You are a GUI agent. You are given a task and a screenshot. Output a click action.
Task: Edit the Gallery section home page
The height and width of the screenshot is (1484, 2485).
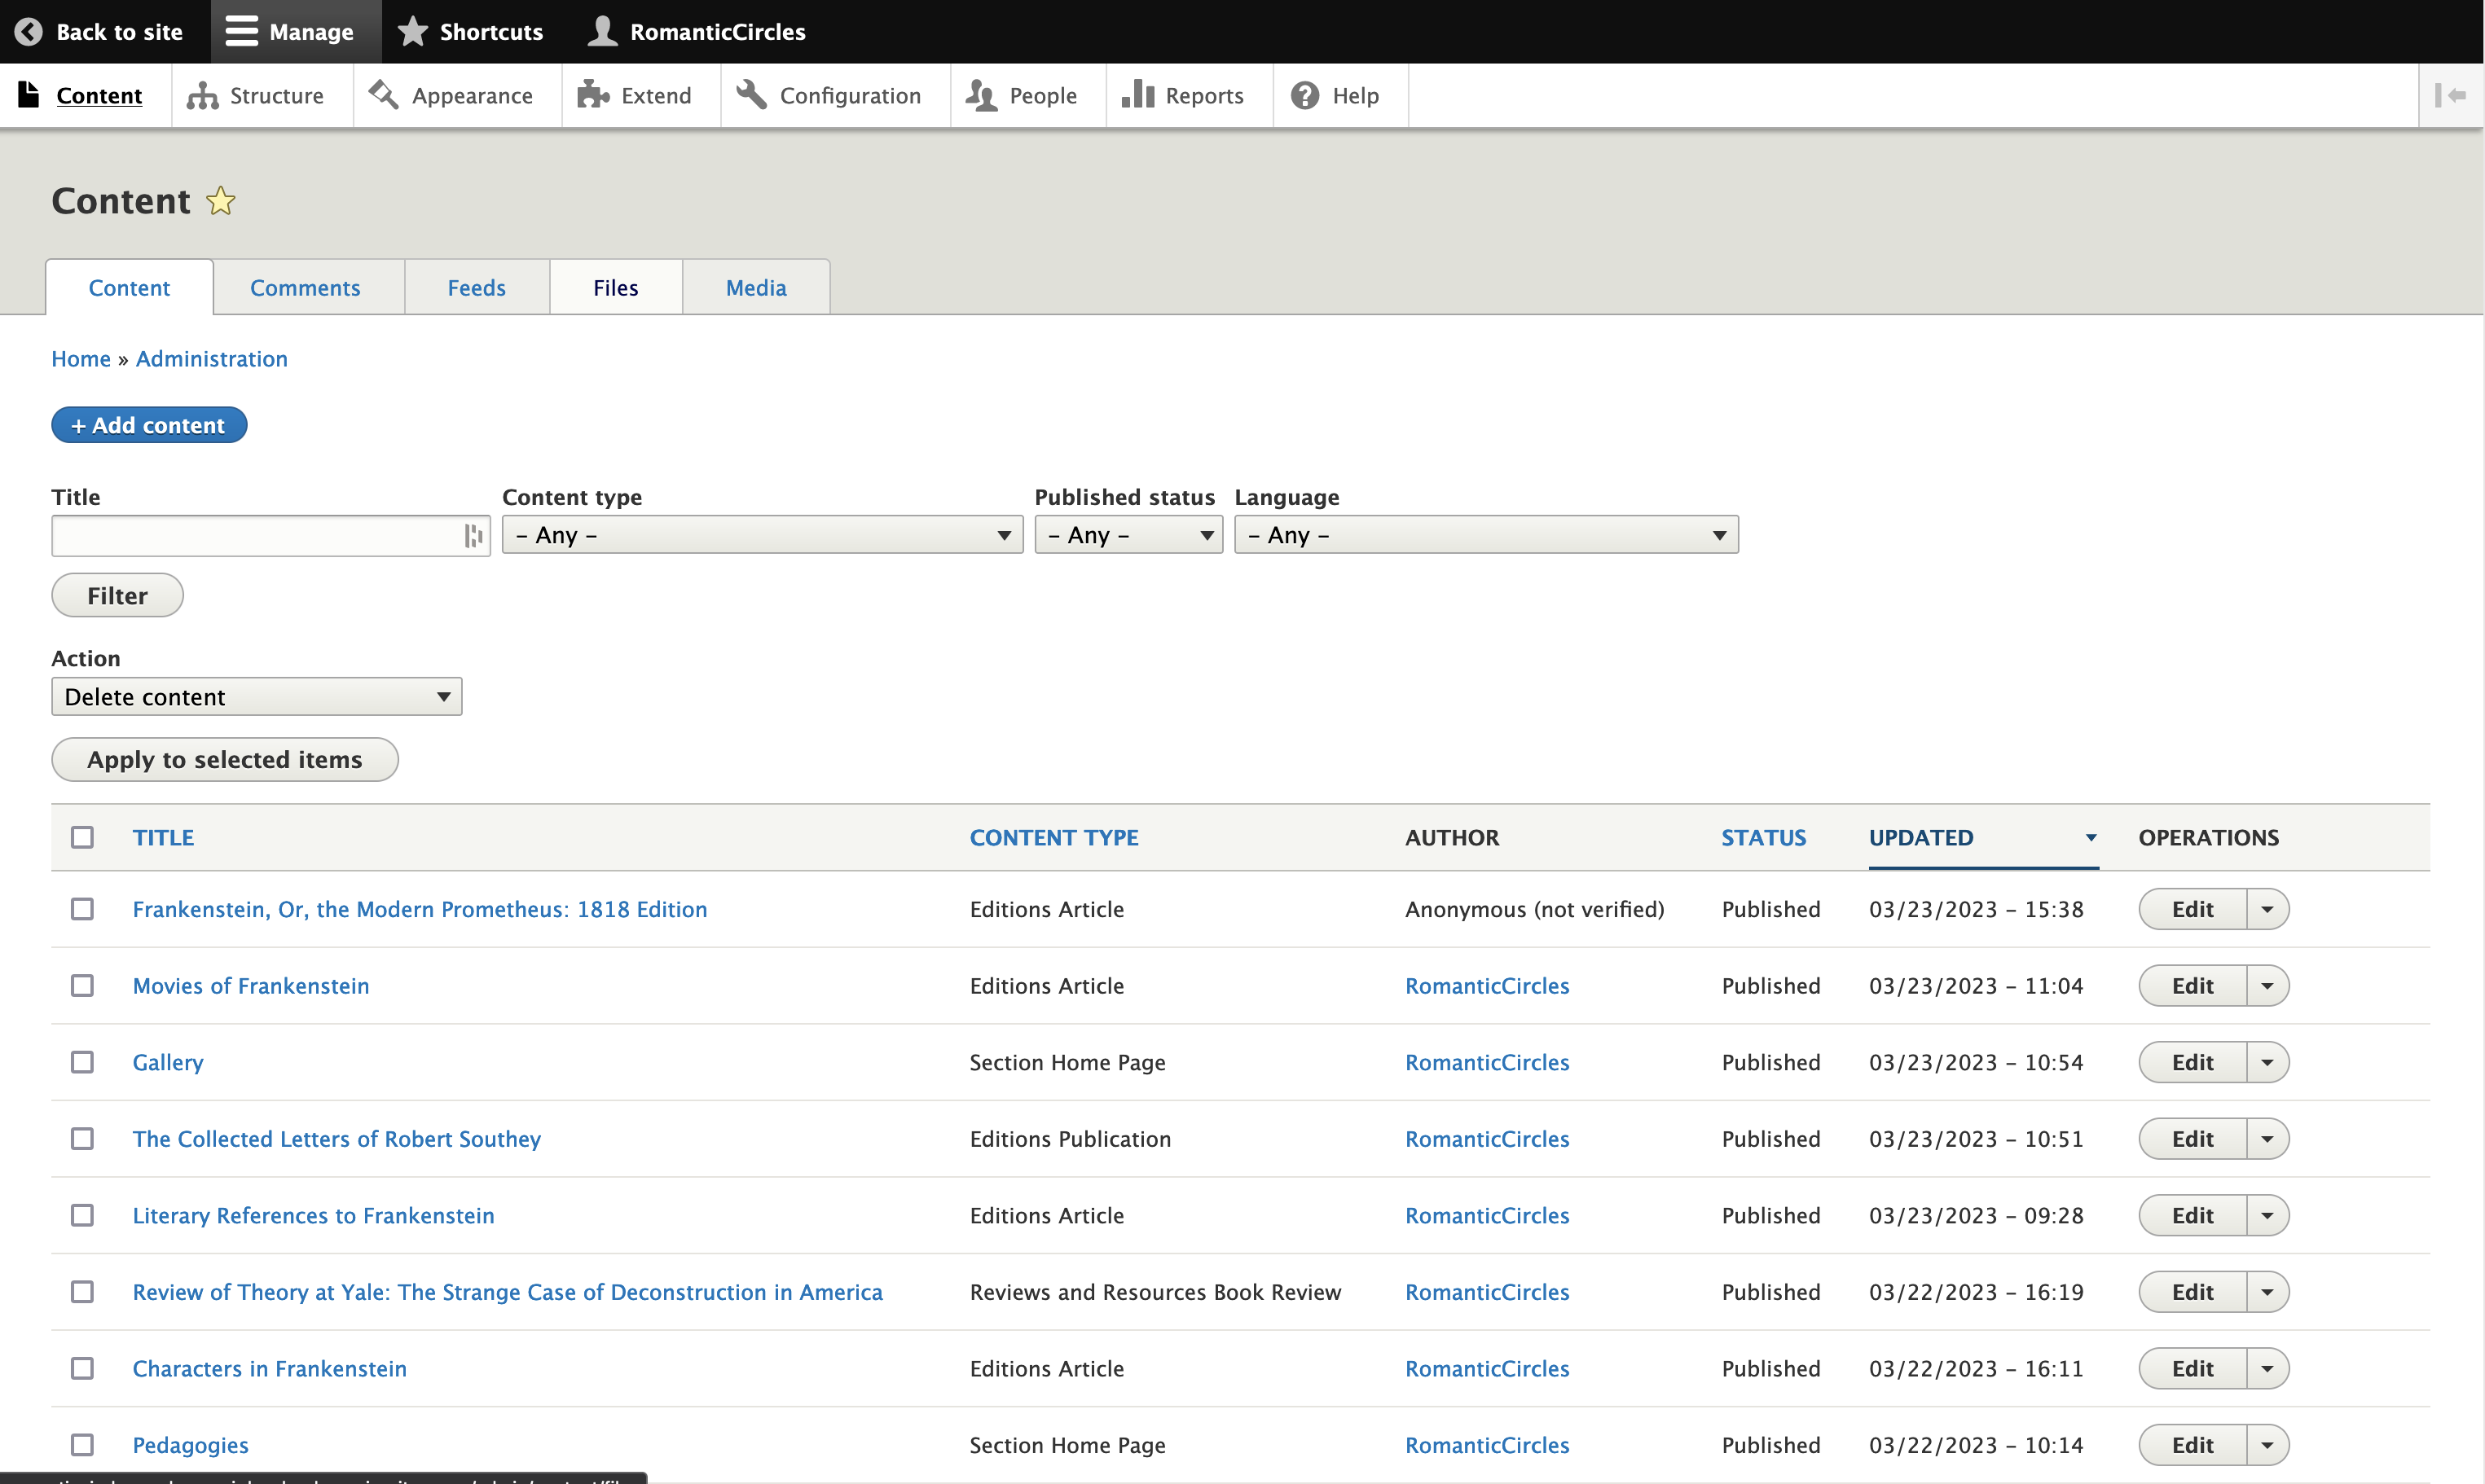click(2192, 1062)
